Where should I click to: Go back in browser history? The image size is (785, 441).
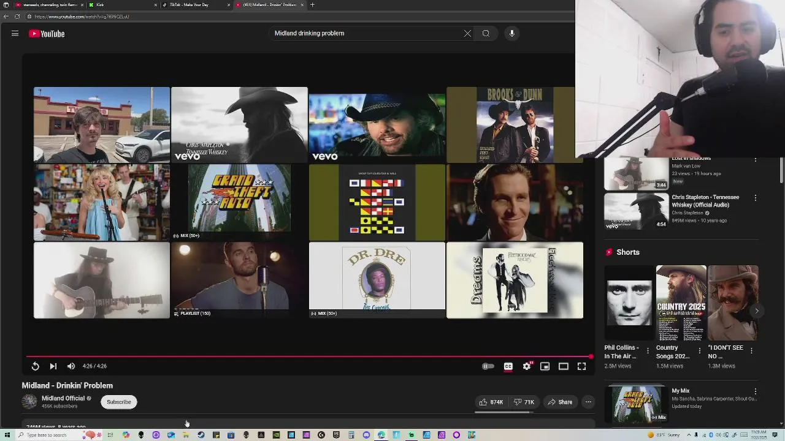tap(6, 17)
